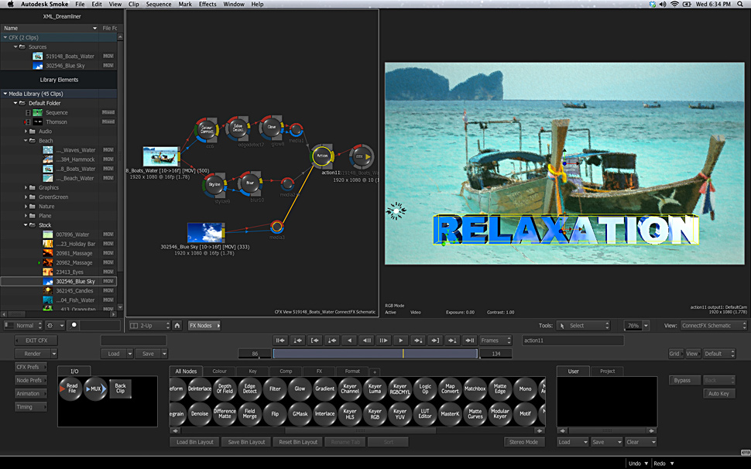Click the Modular Keyer node button
751x469 pixels.
click(500, 413)
